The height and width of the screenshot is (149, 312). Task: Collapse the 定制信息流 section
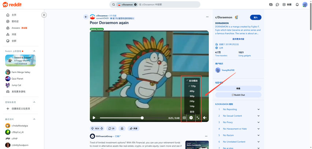(34, 102)
